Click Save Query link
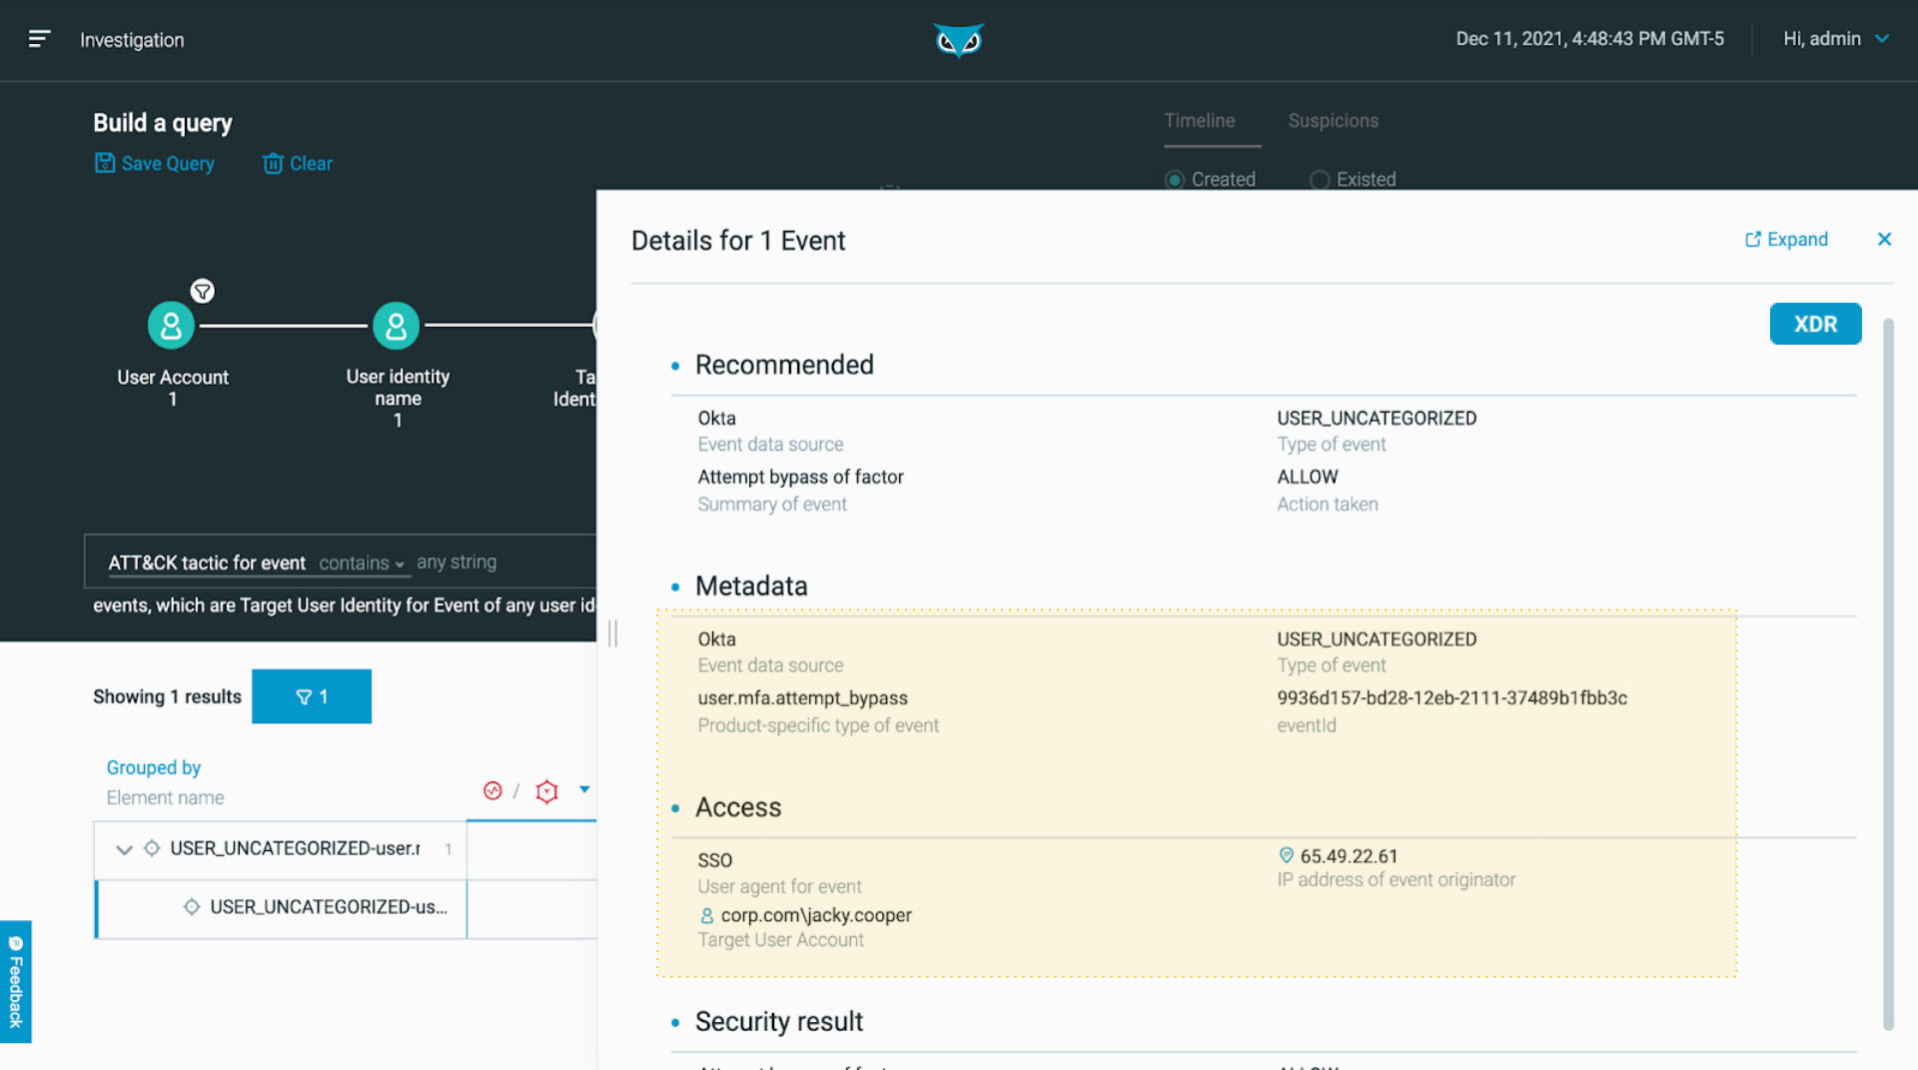1918x1070 pixels. (155, 163)
